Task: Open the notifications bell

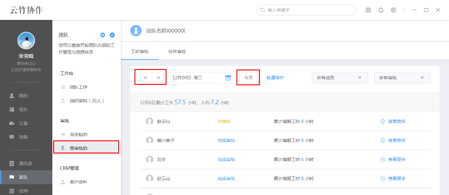Action: pos(381,10)
